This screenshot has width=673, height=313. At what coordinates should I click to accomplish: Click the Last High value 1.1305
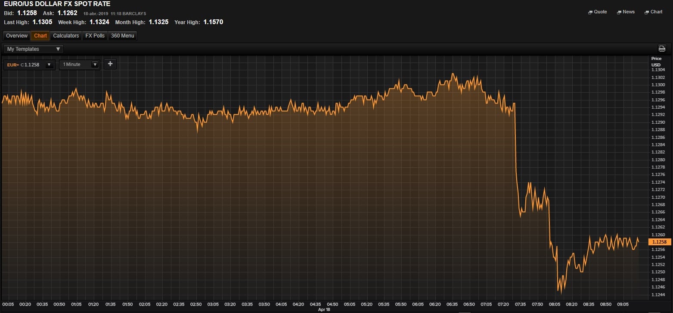point(42,22)
